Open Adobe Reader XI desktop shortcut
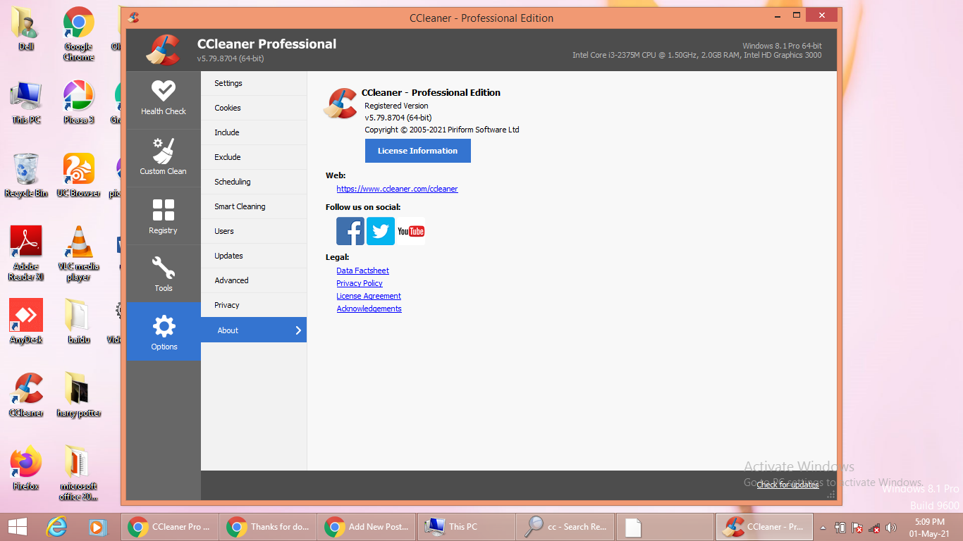This screenshot has width=963, height=541. [x=26, y=254]
